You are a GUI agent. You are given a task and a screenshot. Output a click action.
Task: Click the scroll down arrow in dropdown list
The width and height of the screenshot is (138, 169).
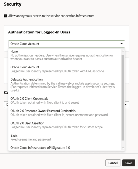(123, 148)
